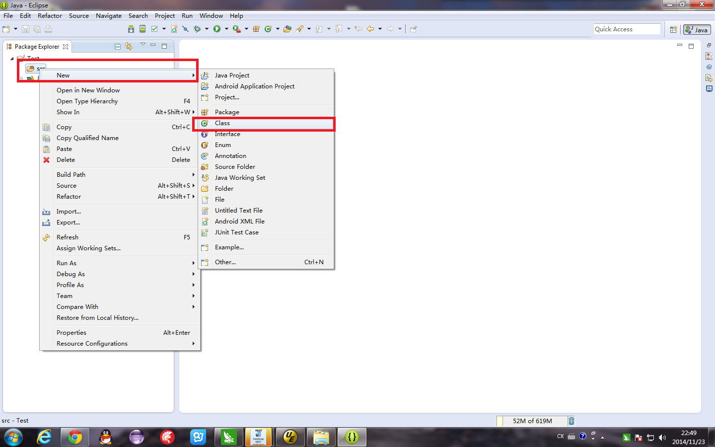Click the New Java Package toolbar icon

point(256,29)
